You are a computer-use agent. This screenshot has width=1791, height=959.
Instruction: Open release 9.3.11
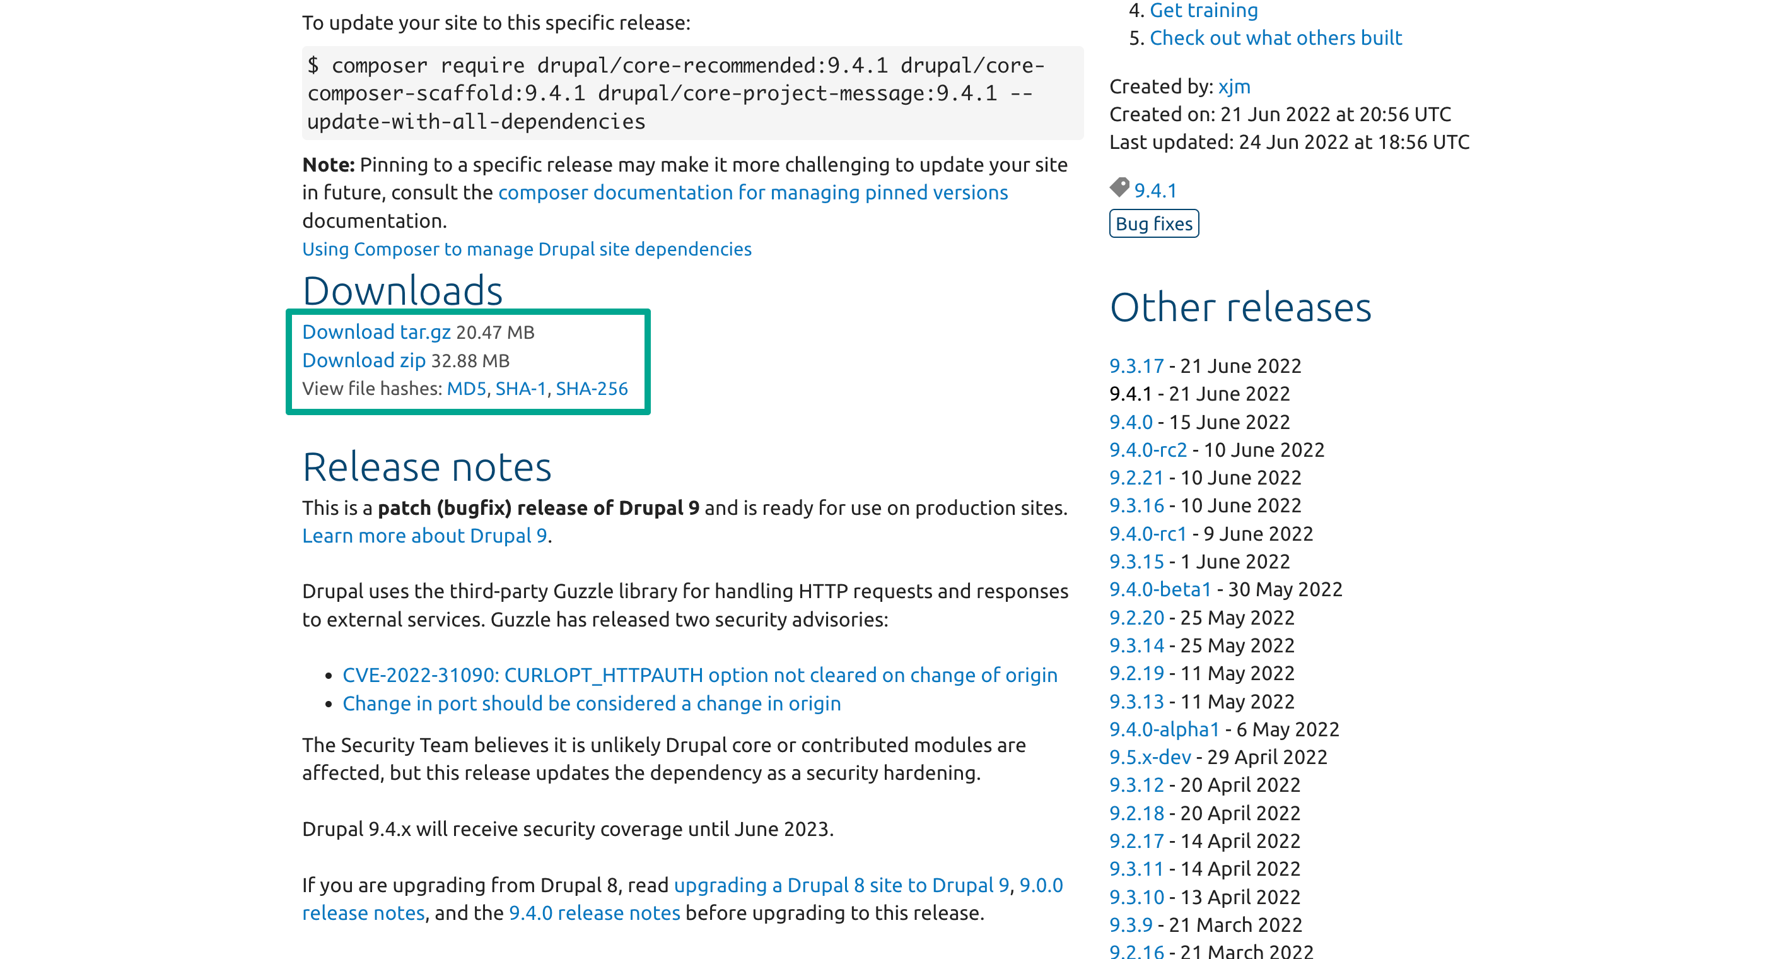(1137, 869)
